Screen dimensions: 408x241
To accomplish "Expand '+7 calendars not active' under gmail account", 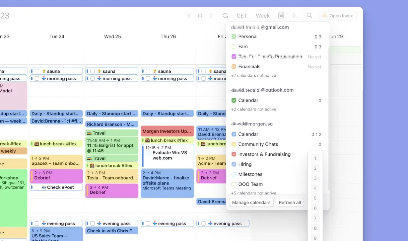I will point(253,75).
